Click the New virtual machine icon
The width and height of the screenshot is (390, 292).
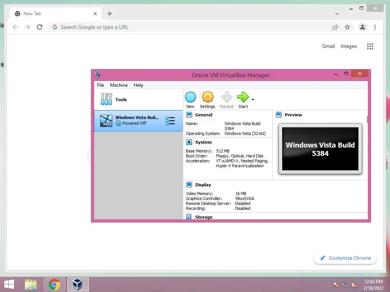click(x=190, y=97)
